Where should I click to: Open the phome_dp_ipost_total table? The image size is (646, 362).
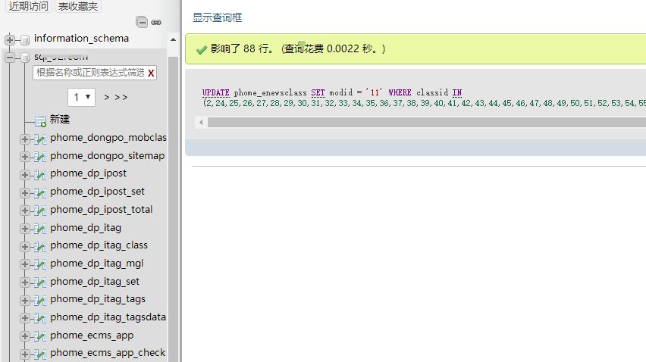coord(101,210)
